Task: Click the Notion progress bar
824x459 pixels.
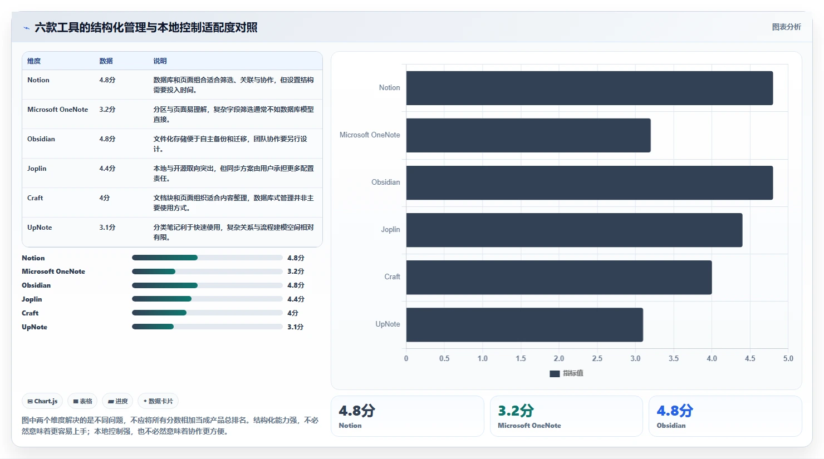Action: tap(207, 258)
